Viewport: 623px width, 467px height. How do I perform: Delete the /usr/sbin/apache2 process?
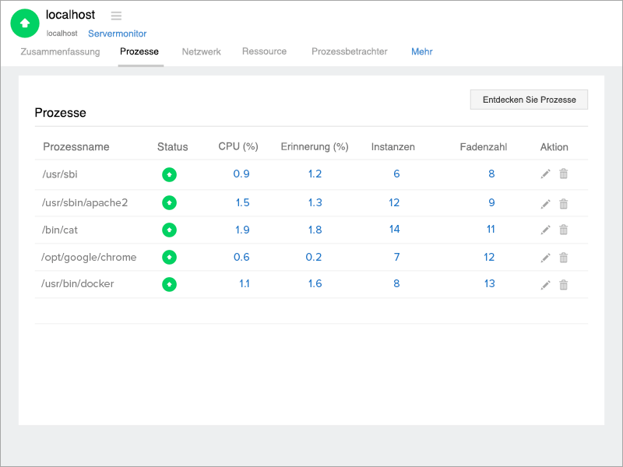click(x=564, y=204)
